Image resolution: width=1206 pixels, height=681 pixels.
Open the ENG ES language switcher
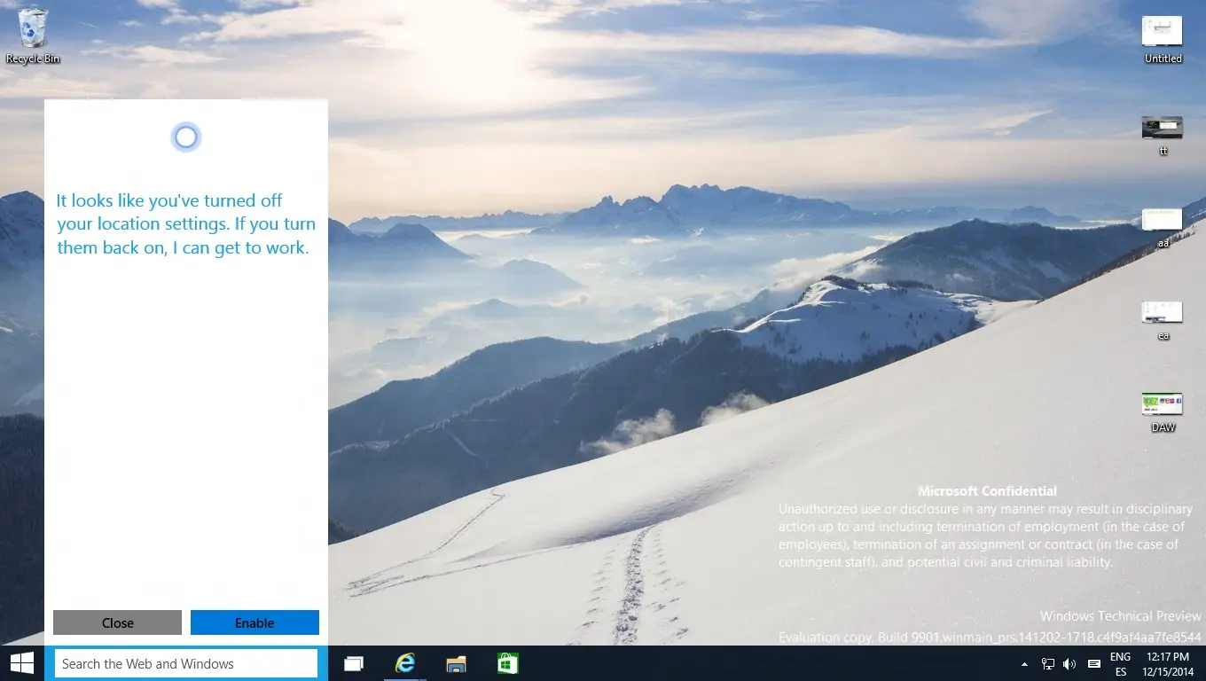click(x=1120, y=663)
